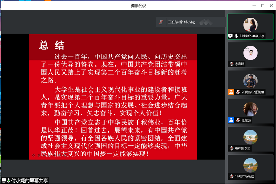Click the muted mic icon beside 组织部李莹
This screenshot has height=184, width=276.
point(231,148)
